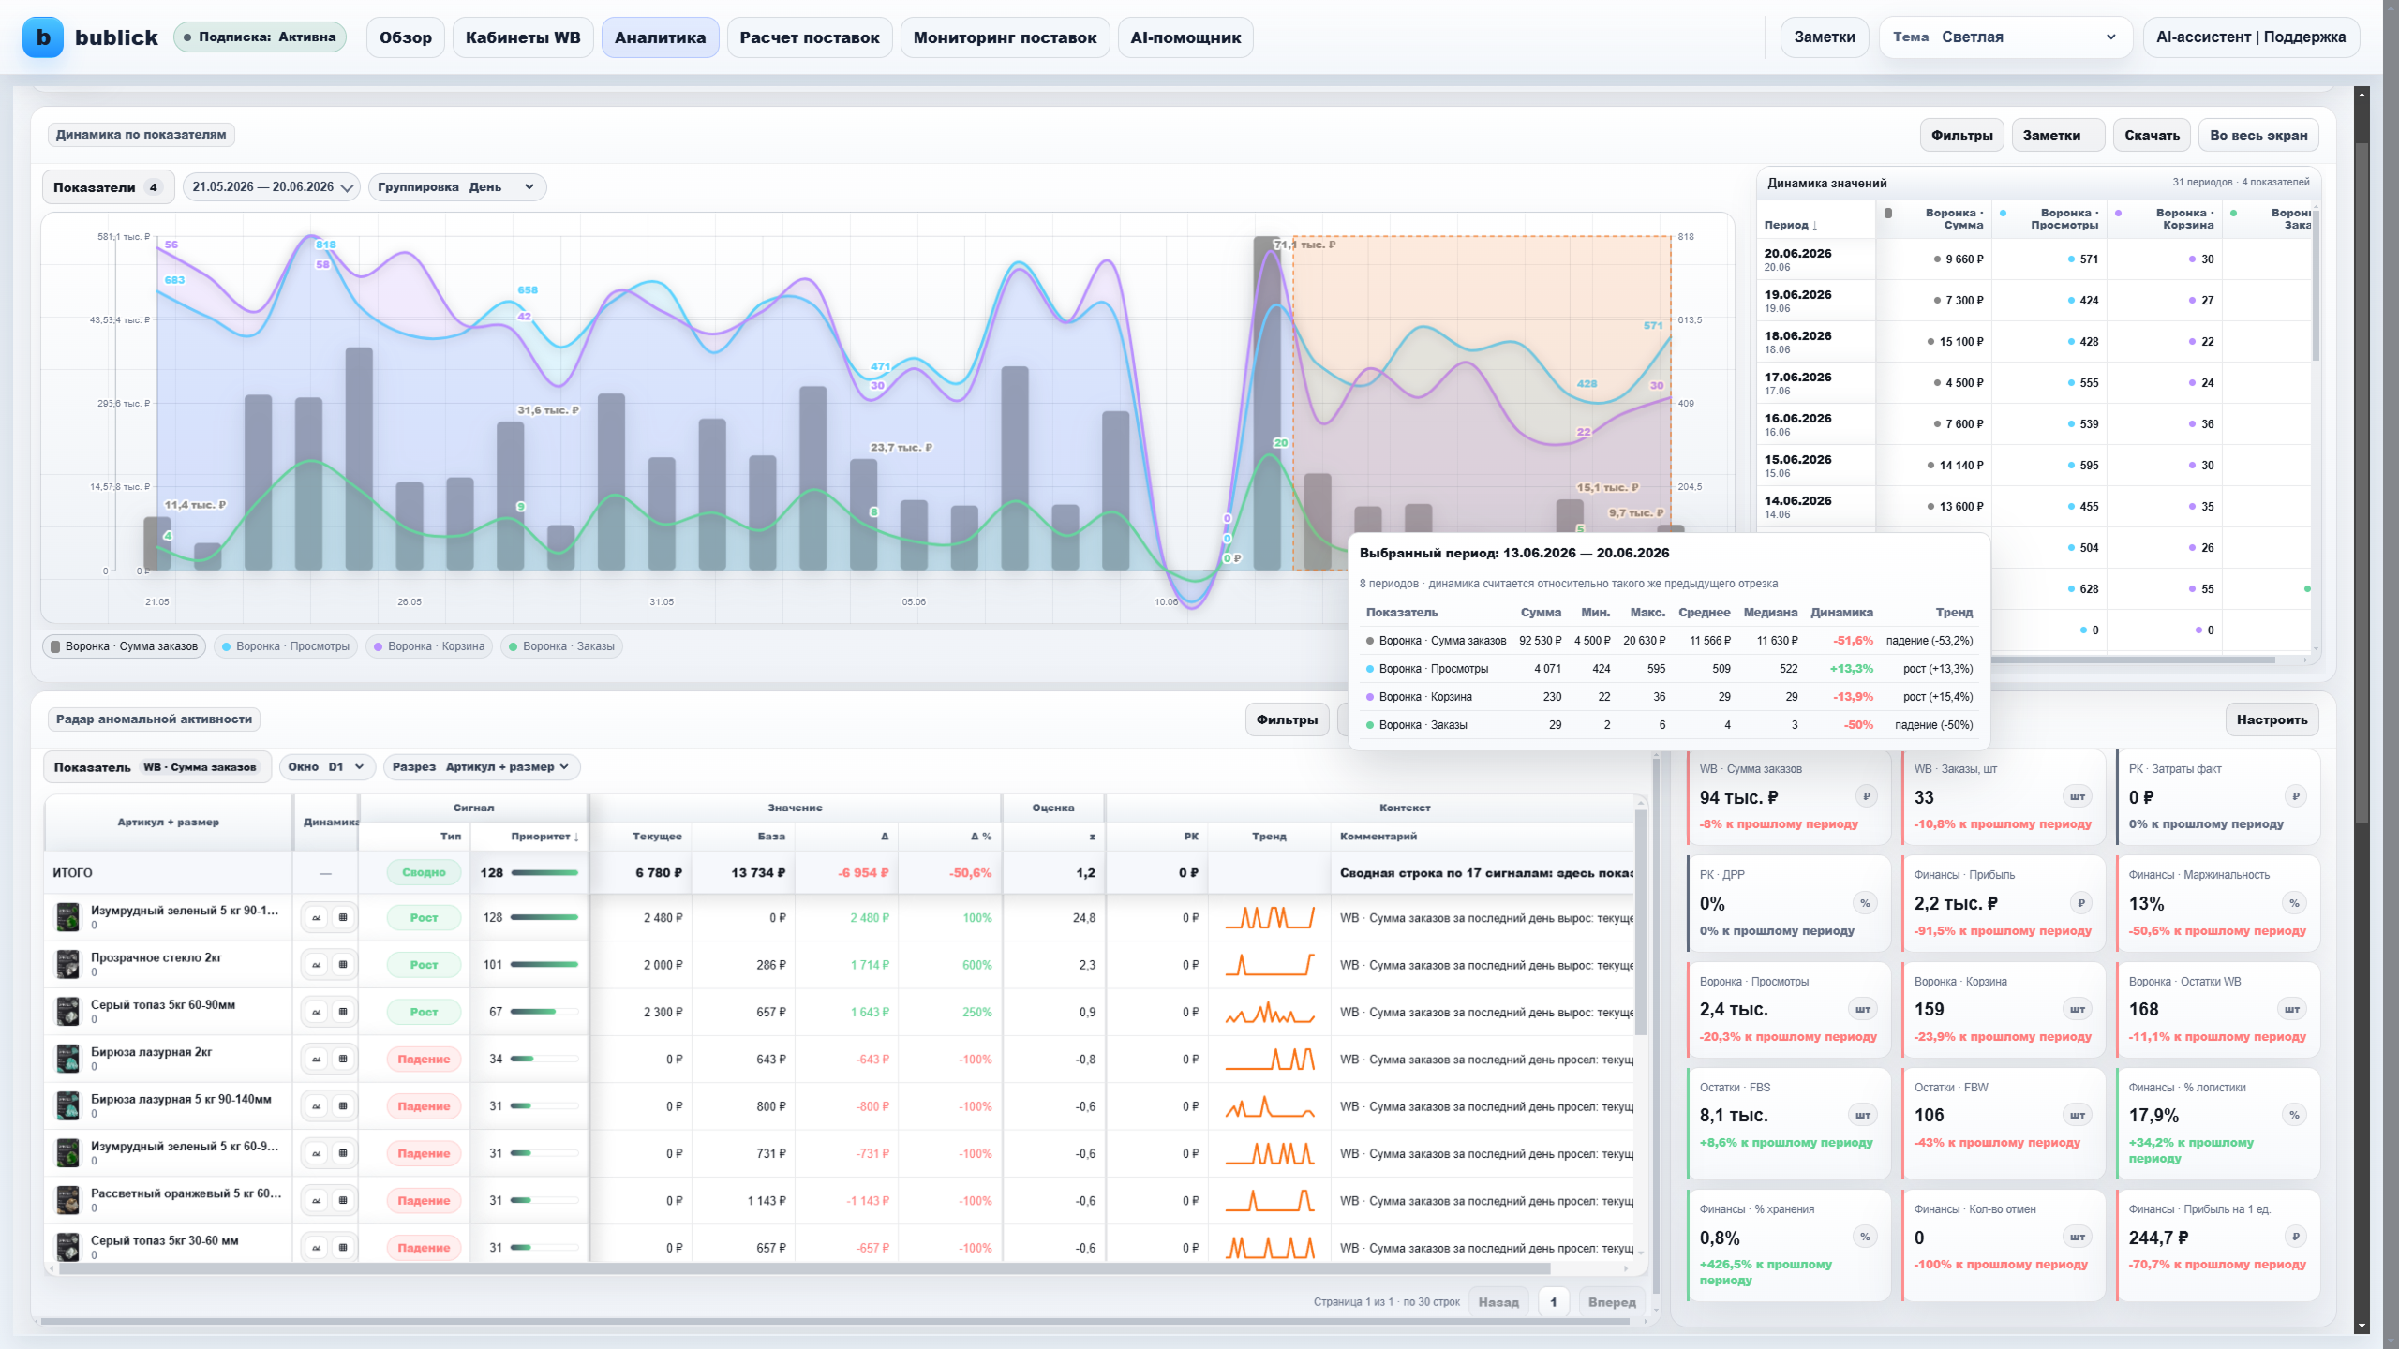Click table icon in Серый топаз 5кг 60-90мм row

pyautogui.click(x=343, y=1012)
